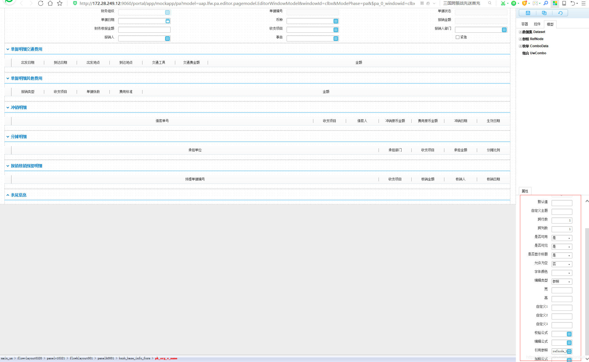Open calendar picker for 单据日期 field
Viewport: 589px width, 362px height.
[x=168, y=21]
